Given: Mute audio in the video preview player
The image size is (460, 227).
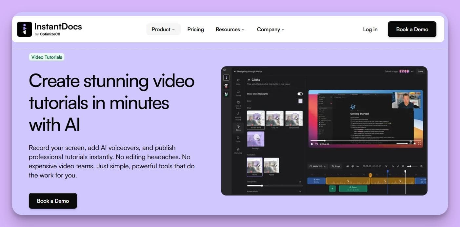Looking at the screenshot, I should tap(415, 144).
